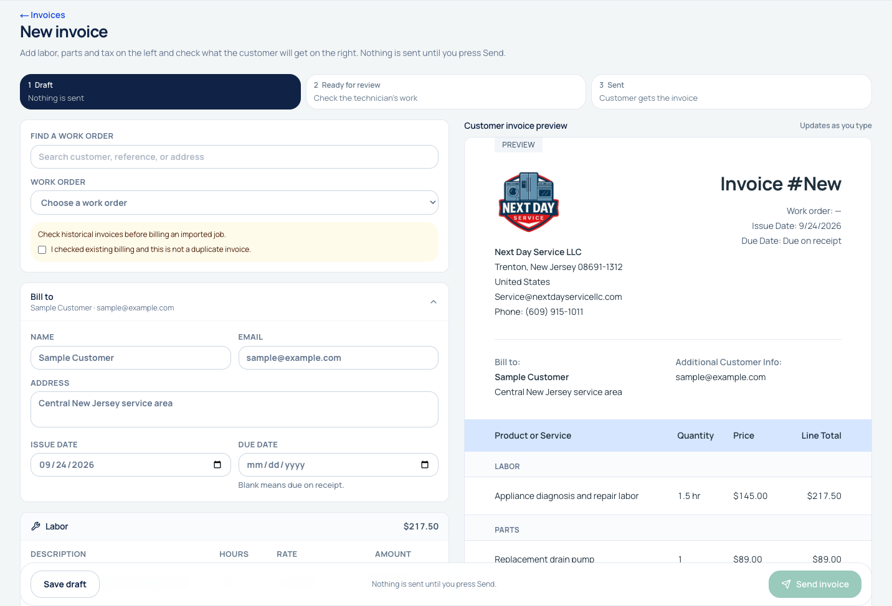Click the Due Date field
The height and width of the screenshot is (606, 892).
tap(338, 465)
